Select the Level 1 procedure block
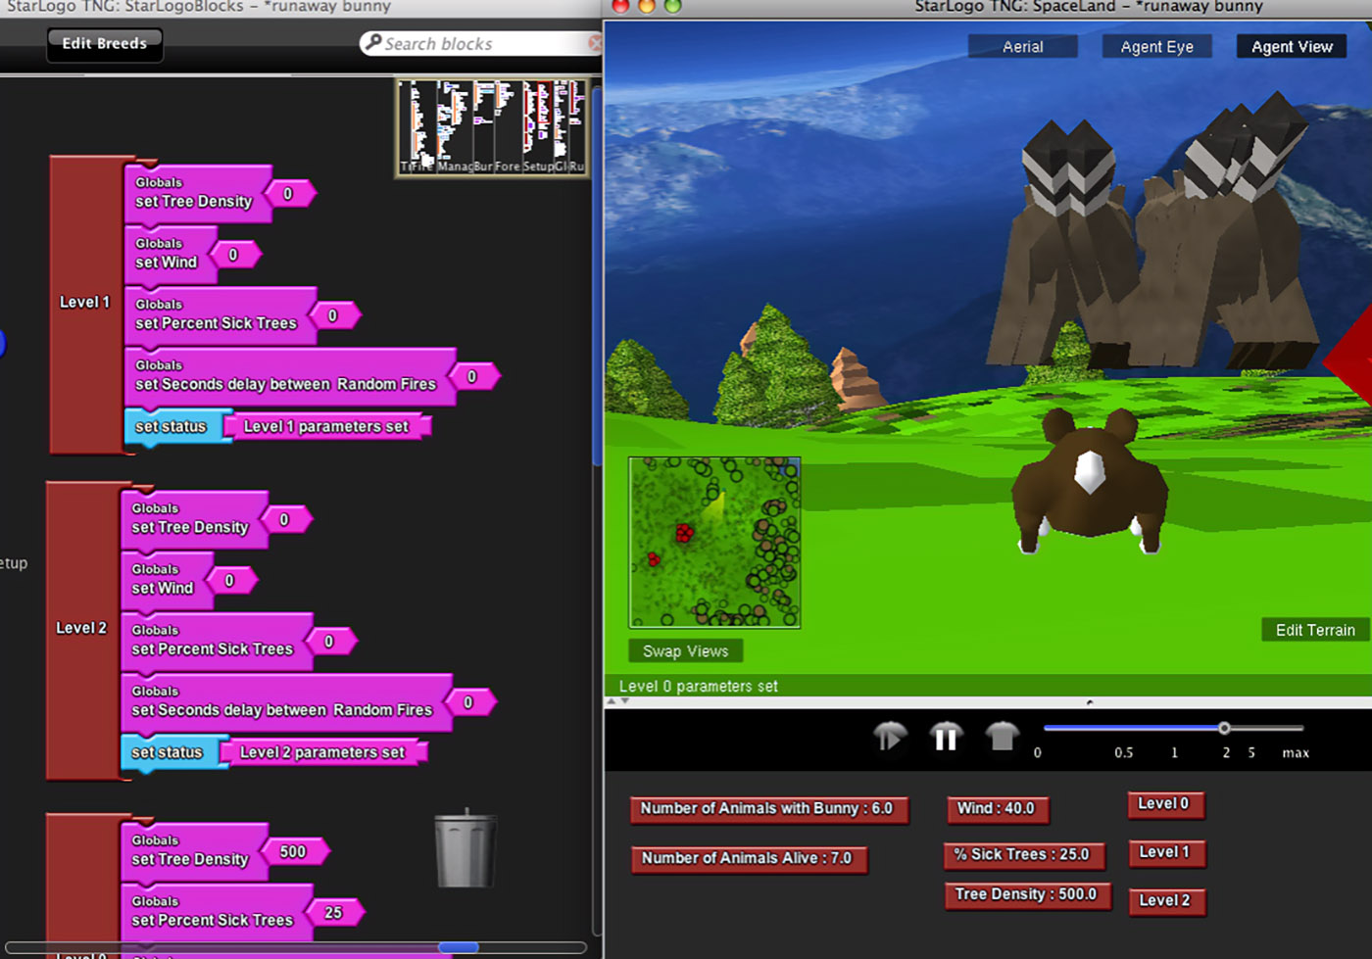The height and width of the screenshot is (959, 1372). pyautogui.click(x=85, y=303)
